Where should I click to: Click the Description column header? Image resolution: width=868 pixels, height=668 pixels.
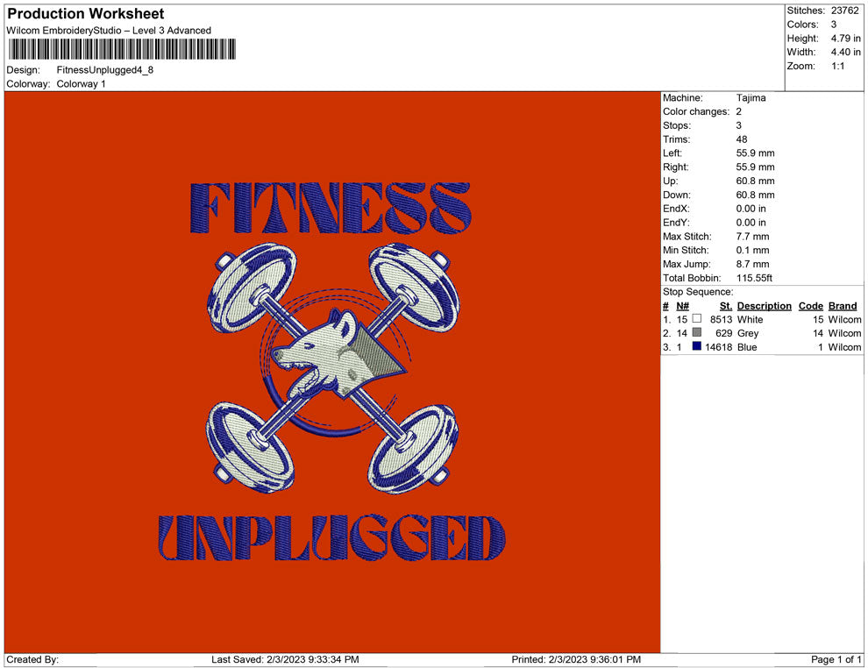click(764, 305)
